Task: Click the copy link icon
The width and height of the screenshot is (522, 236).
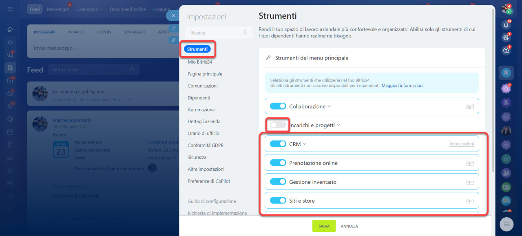Action: 174,40
